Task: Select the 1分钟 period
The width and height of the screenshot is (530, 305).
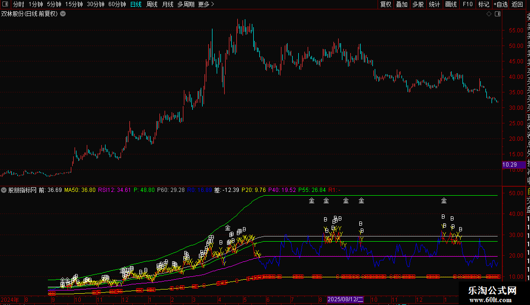Action: point(36,4)
